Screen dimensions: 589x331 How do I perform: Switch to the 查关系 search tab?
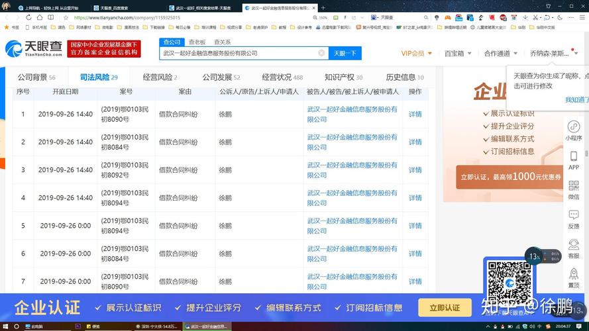pyautogui.click(x=223, y=42)
